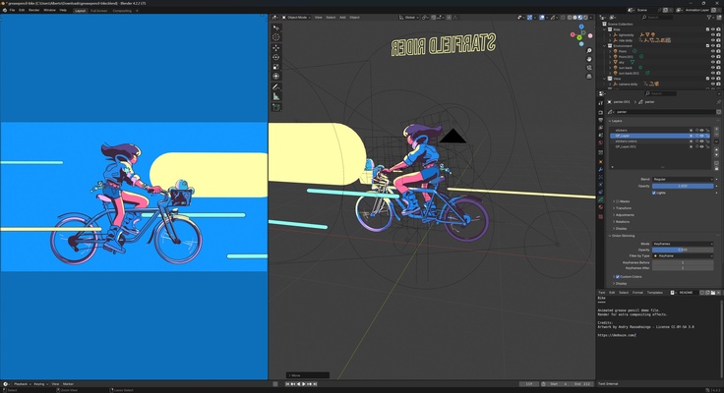Switch to the Compositing workspace tab
Viewport: 724px width, 393px height.
[122, 10]
